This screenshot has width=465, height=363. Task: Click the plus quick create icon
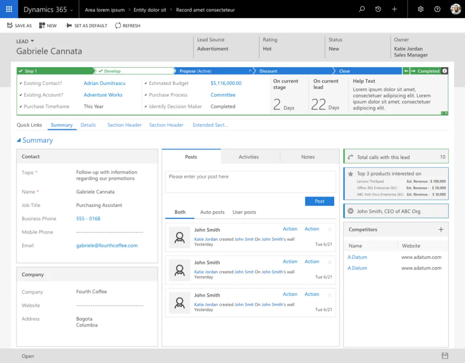[395, 9]
